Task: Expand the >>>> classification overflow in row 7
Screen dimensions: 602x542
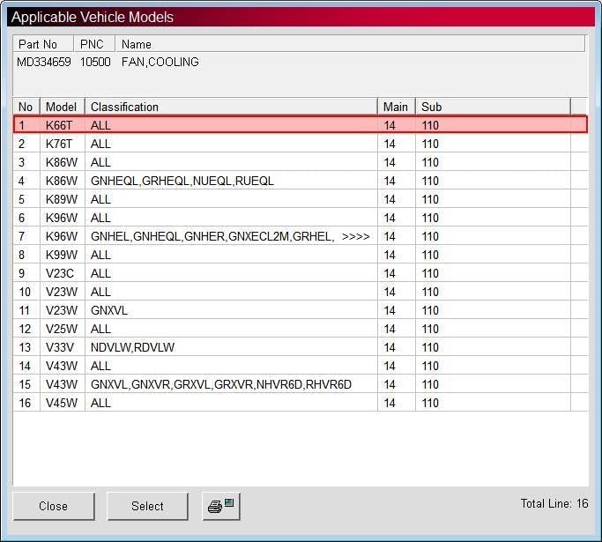Action: 355,236
